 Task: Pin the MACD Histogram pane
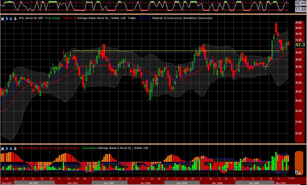(15, 149)
